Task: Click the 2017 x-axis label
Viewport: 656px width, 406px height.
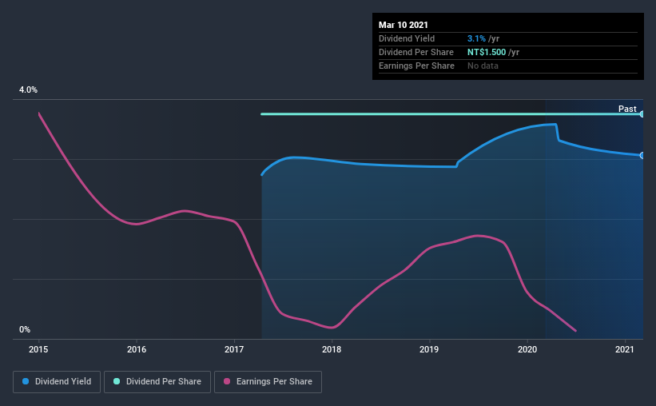Action: click(x=234, y=349)
